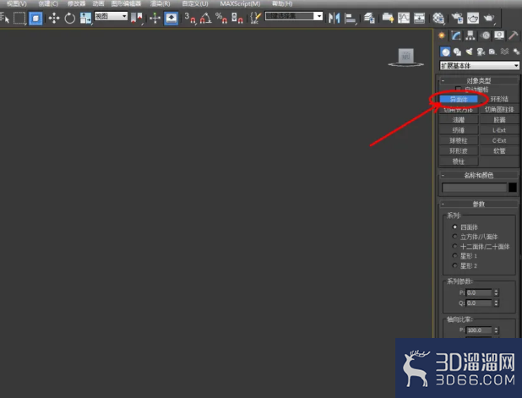Switch to the Modify panel tab
This screenshot has height=398, width=522.
(x=456, y=35)
